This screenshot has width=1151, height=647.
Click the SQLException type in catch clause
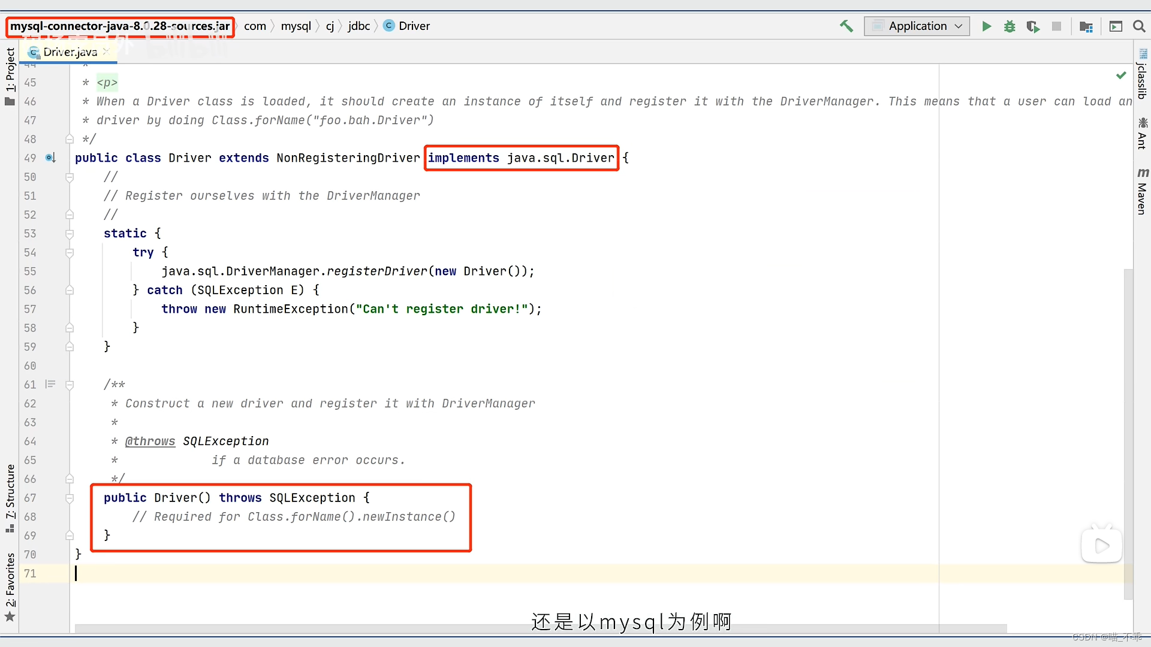(240, 291)
